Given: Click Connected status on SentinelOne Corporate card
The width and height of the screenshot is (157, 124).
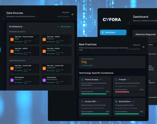Looking at the screenshot, I should tap(19, 82).
